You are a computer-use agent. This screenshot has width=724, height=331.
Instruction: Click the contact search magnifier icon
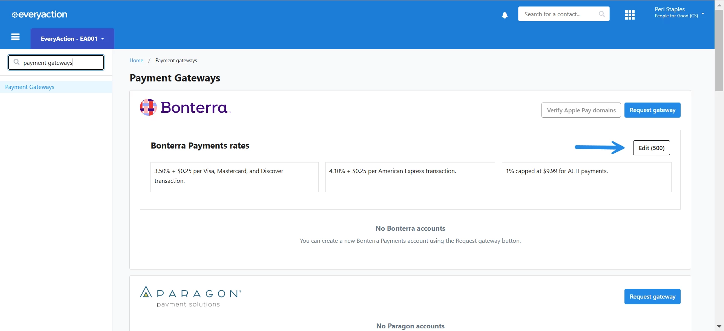(x=602, y=14)
